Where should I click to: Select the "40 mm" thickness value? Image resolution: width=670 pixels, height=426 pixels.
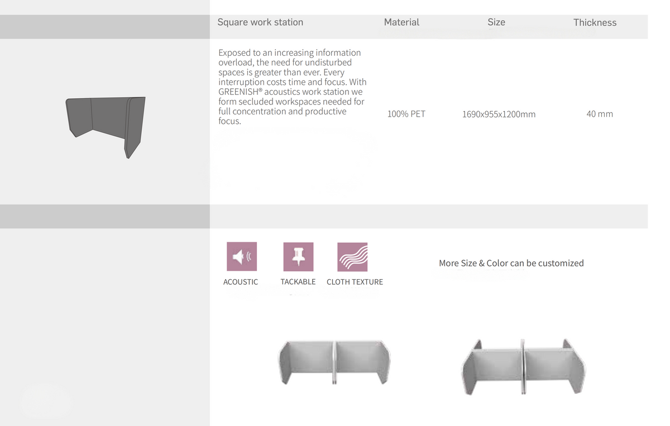point(600,114)
